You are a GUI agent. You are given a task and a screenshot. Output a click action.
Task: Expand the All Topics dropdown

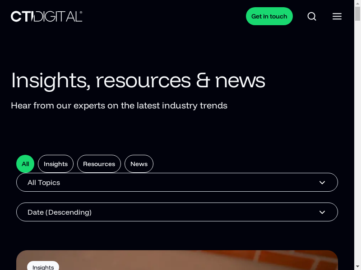point(177,182)
